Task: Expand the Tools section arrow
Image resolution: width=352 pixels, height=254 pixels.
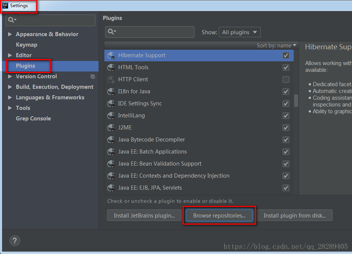Action: coord(10,108)
